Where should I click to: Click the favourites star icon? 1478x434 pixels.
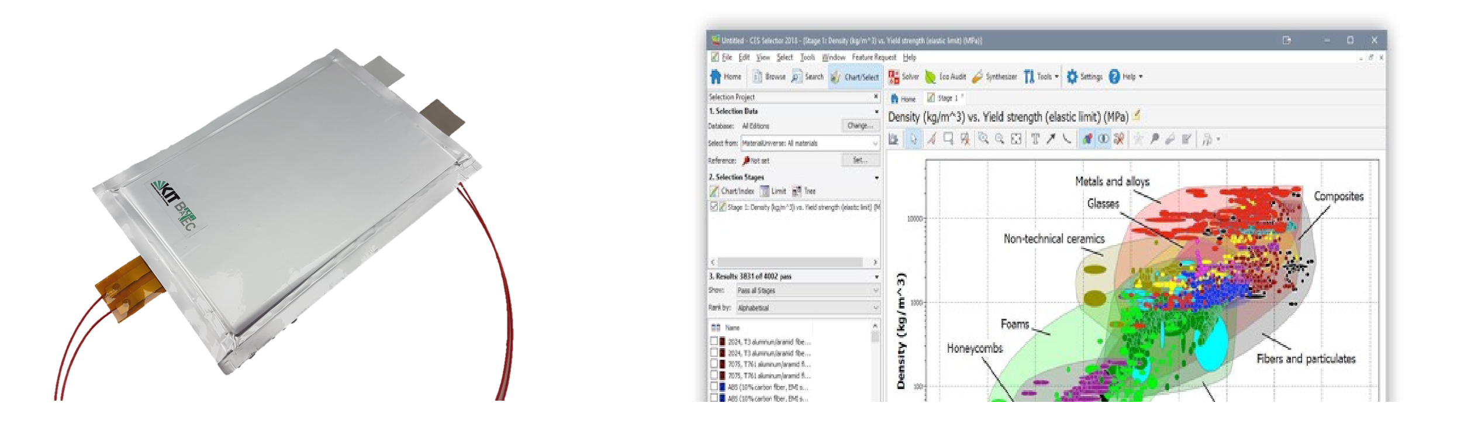click(x=1138, y=139)
